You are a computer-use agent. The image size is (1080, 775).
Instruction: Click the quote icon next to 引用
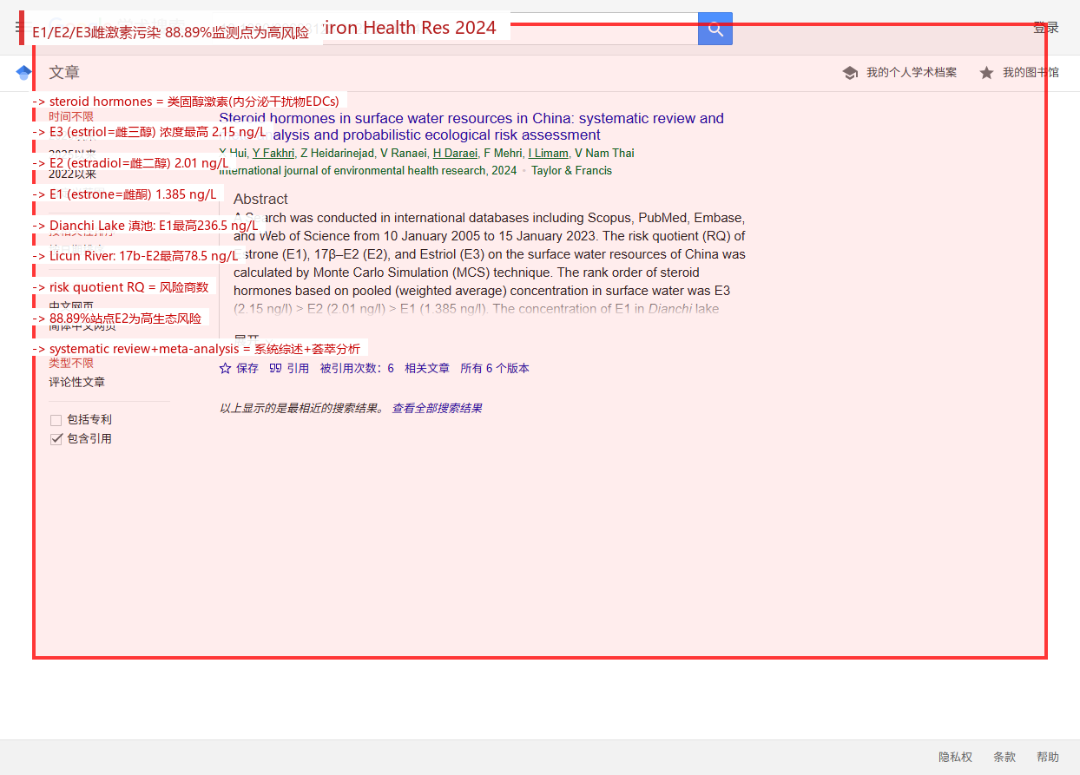pos(275,368)
